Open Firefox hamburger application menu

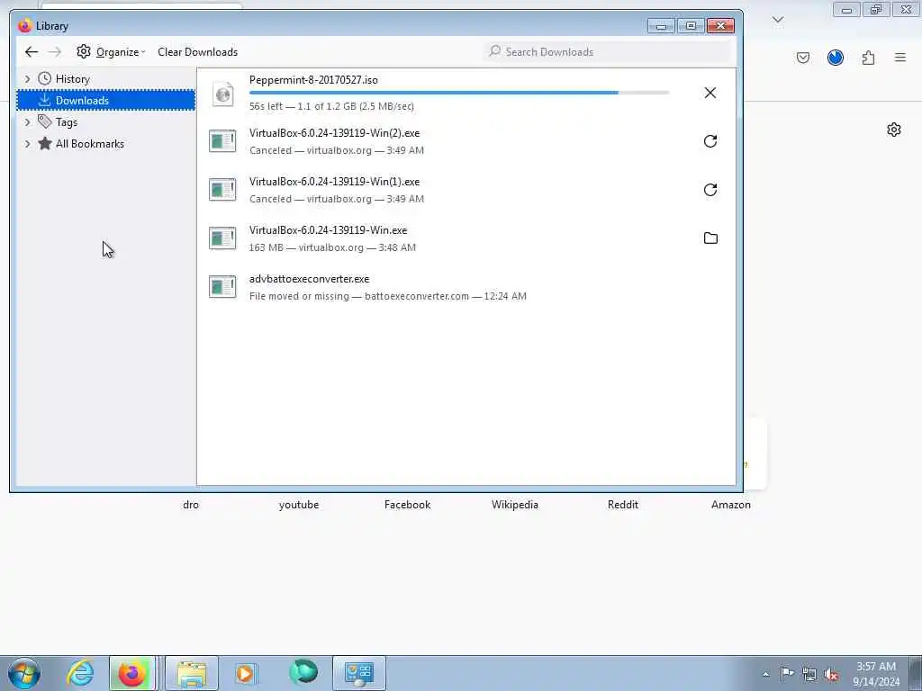(900, 58)
